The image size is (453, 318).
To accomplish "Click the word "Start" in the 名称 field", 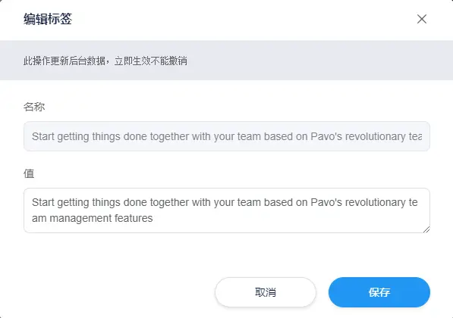I will (x=42, y=136).
